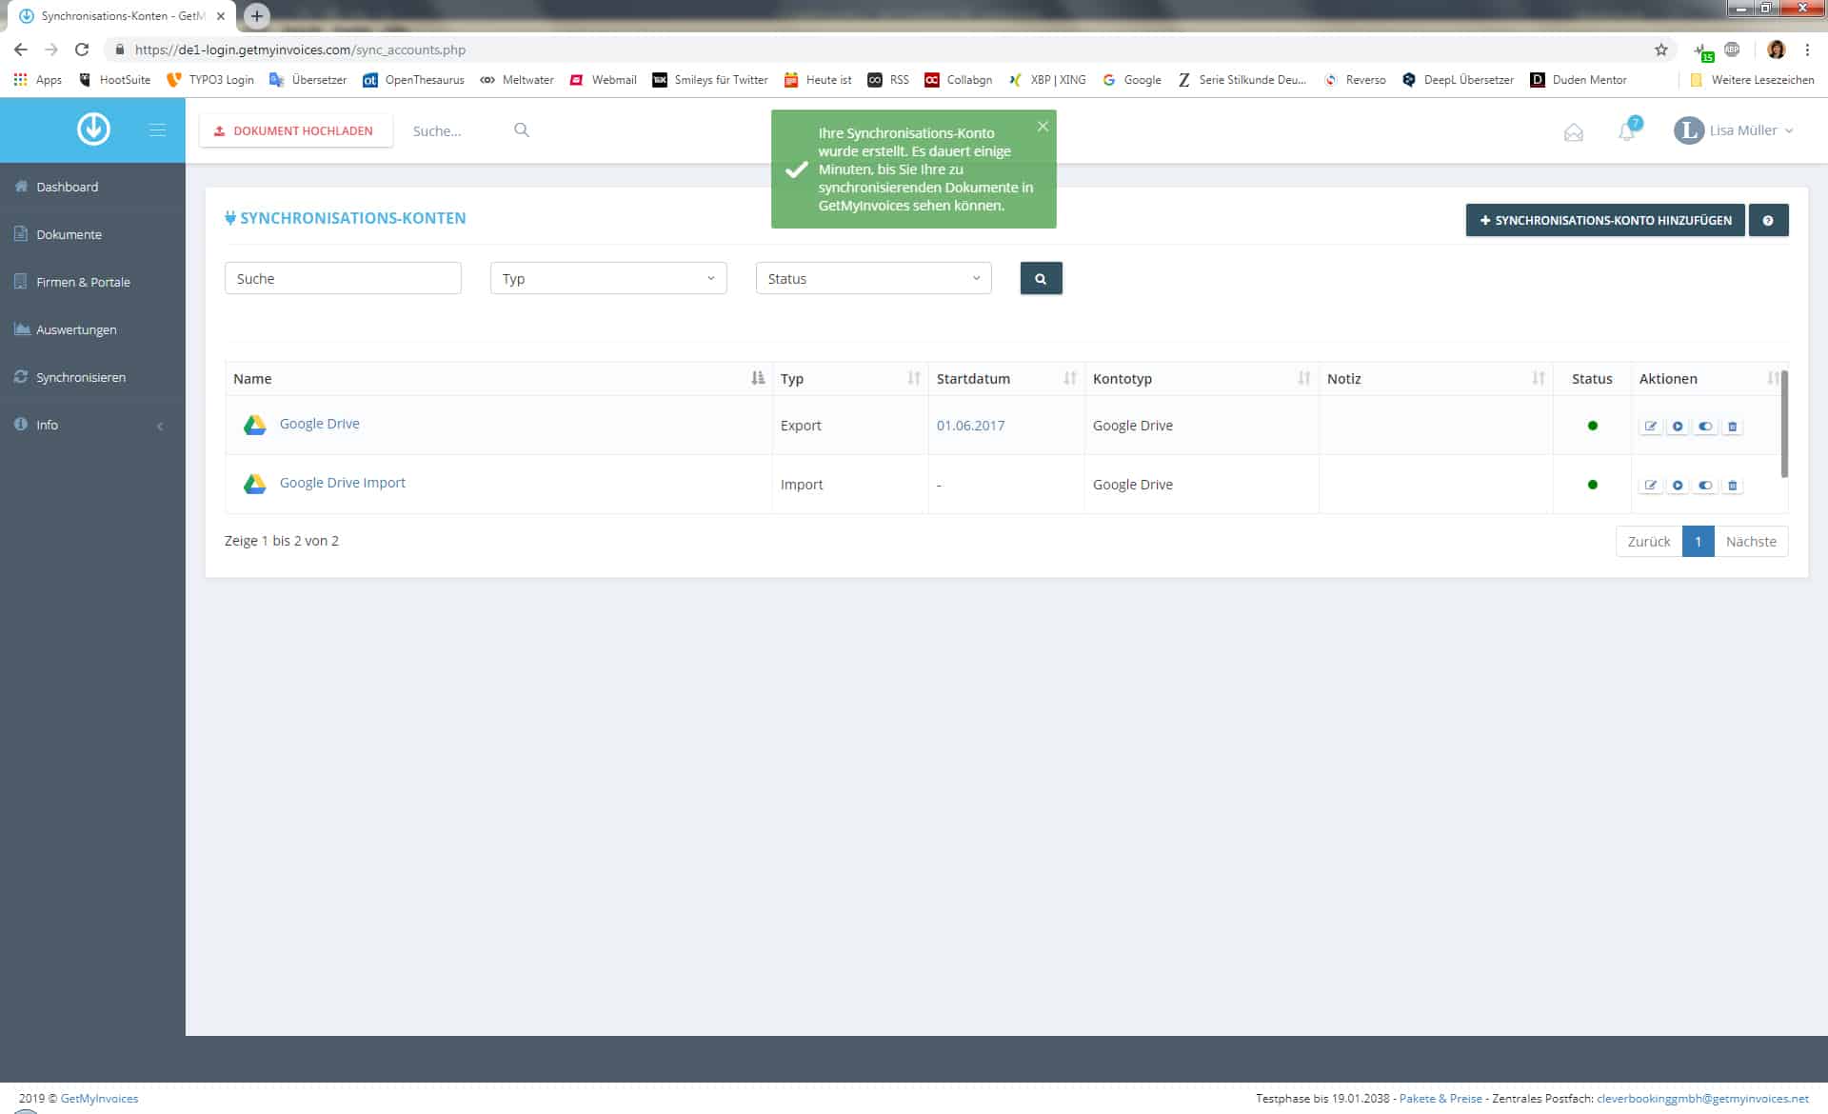
Task: Open the Typ filter dropdown
Action: [x=608, y=278]
